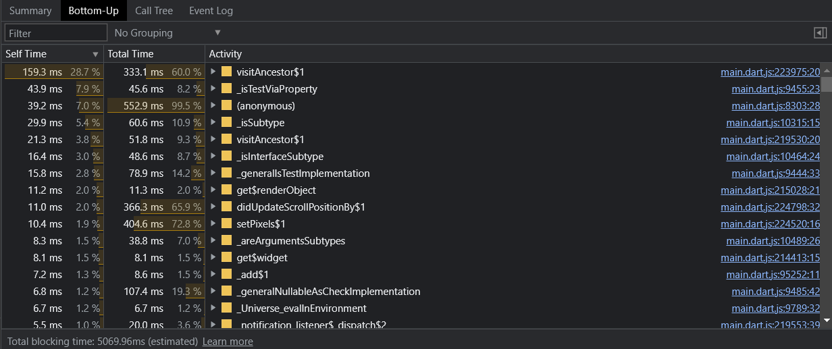Open source link main.dart.js:10464:24
The height and width of the screenshot is (349, 832).
[773, 156]
